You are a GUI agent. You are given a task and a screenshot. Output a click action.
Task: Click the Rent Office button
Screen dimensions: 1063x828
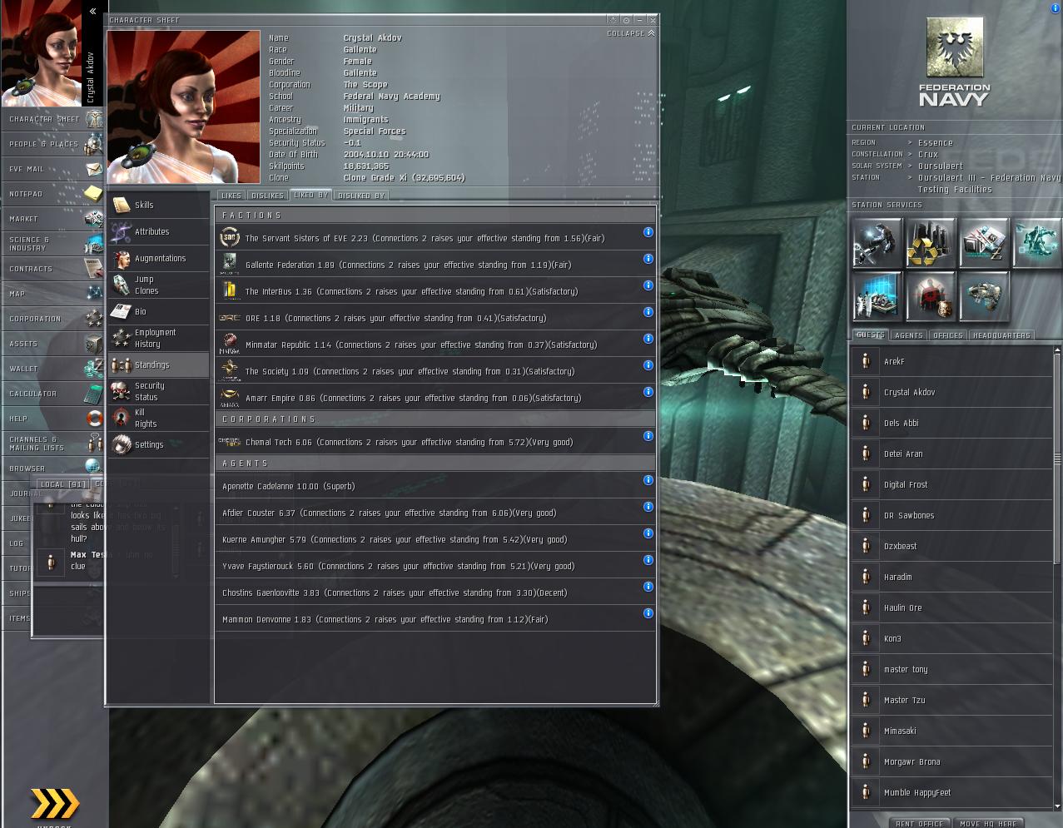920,823
